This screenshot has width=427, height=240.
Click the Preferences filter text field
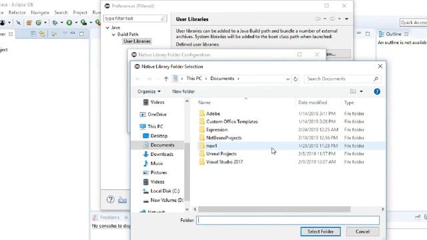tap(135, 18)
